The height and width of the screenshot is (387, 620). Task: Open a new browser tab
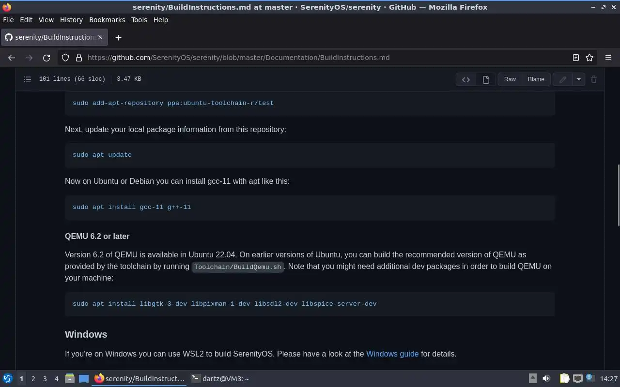(118, 37)
